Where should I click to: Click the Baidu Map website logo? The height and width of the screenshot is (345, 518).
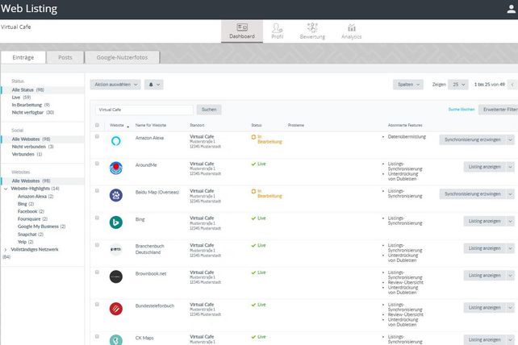click(x=115, y=194)
